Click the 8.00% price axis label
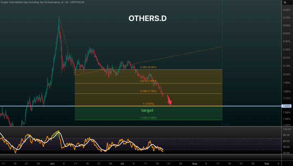The width and height of the screenshot is (293, 166). pos(287,74)
